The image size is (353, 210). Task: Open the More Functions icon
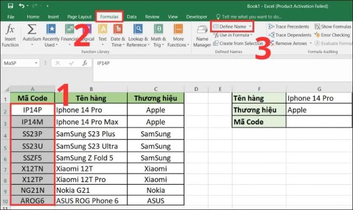(x=179, y=29)
